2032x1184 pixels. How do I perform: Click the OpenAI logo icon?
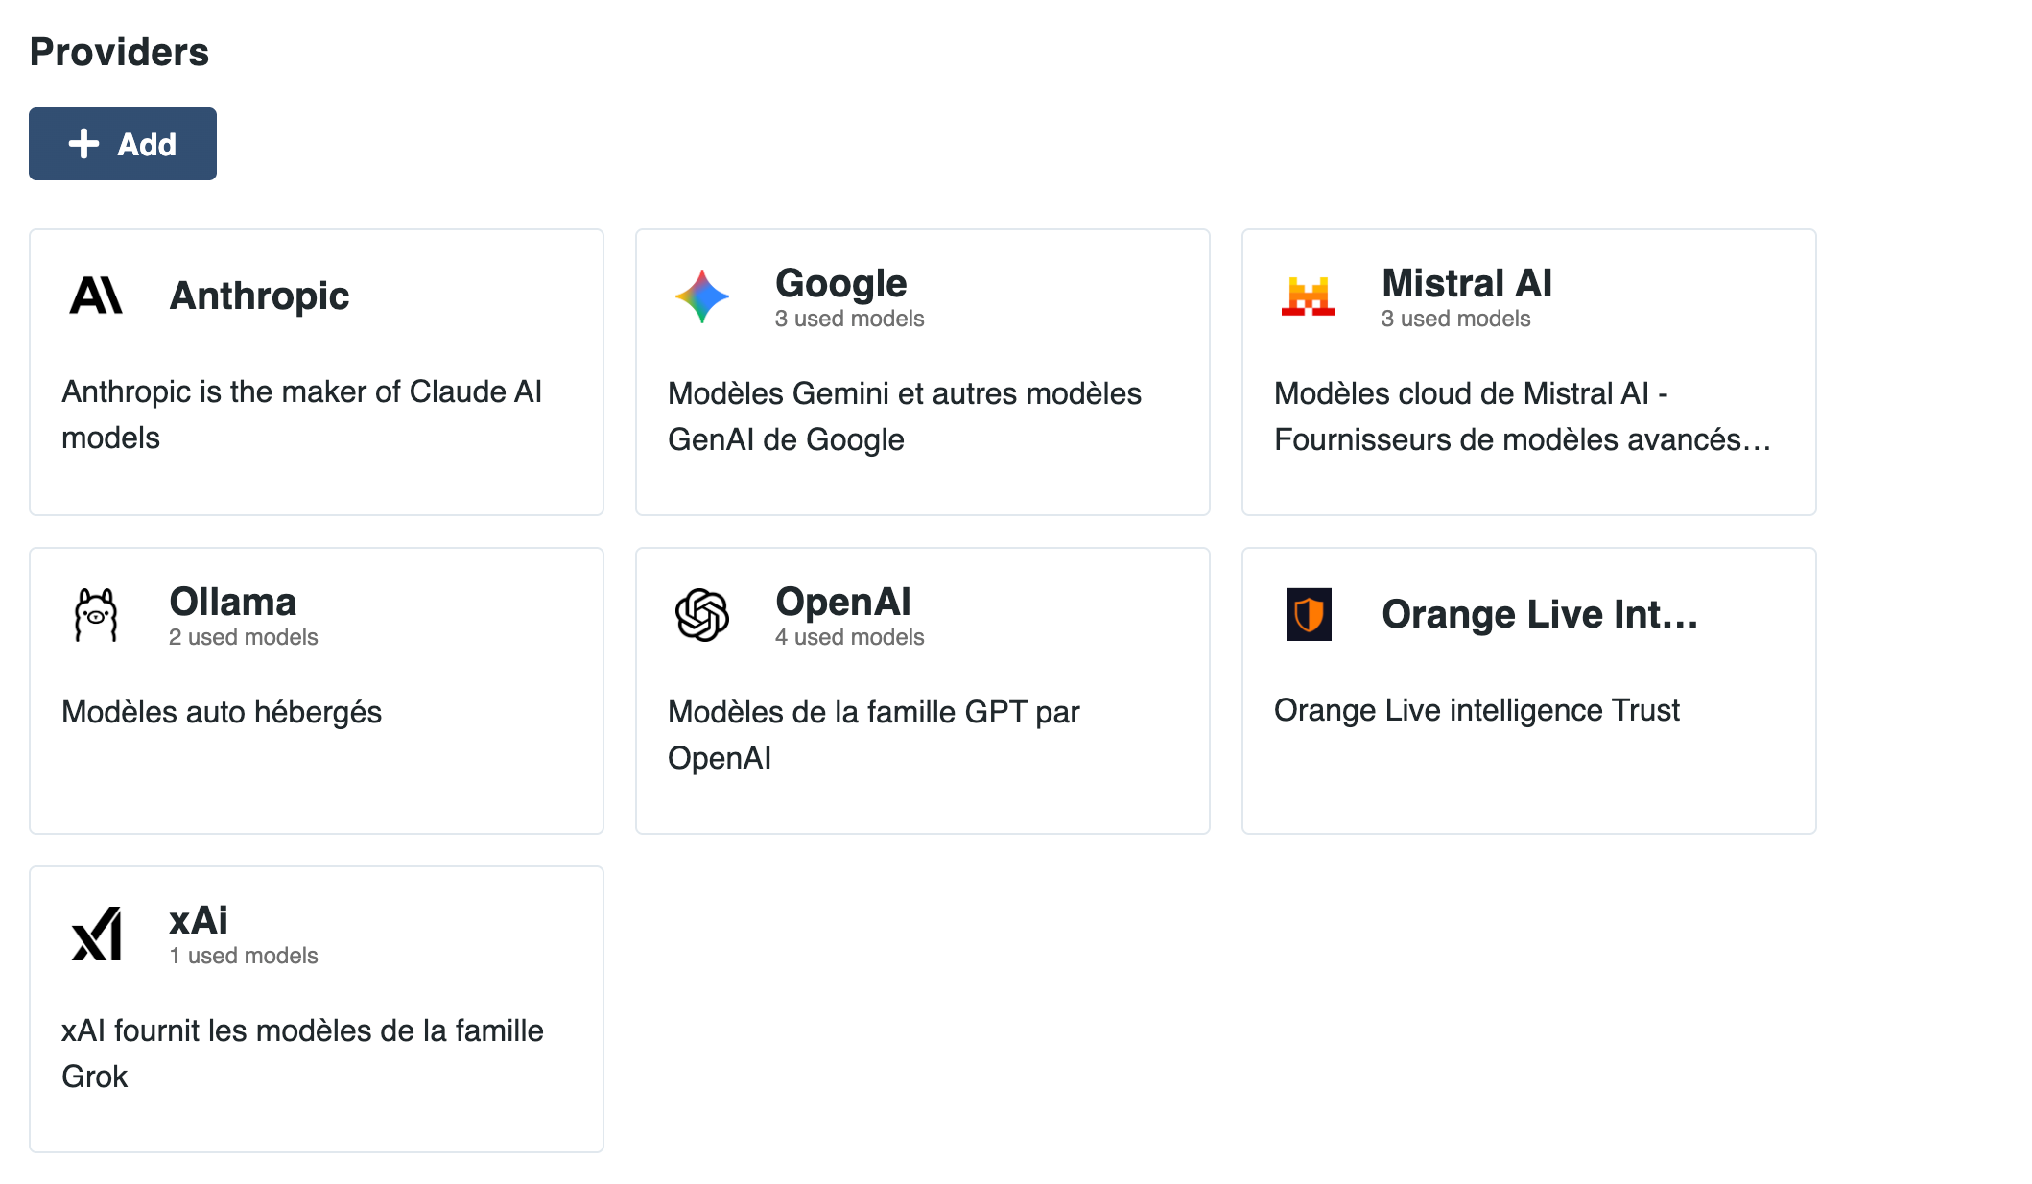coord(702,614)
